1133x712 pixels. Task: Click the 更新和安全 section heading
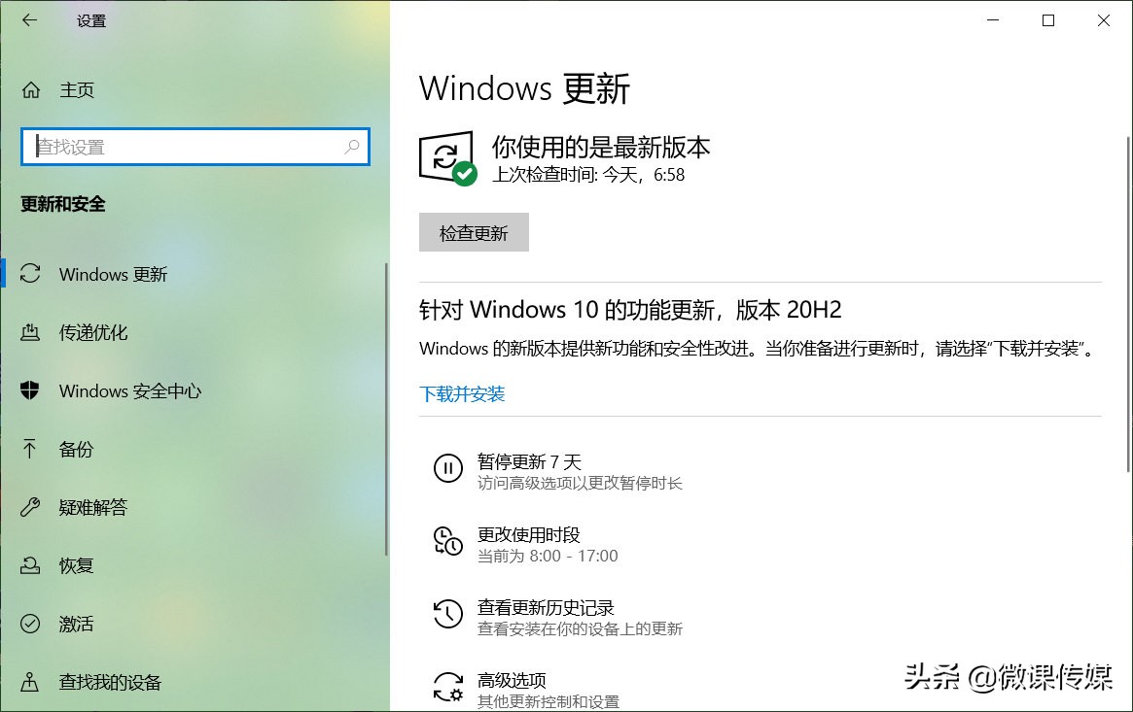pos(63,204)
